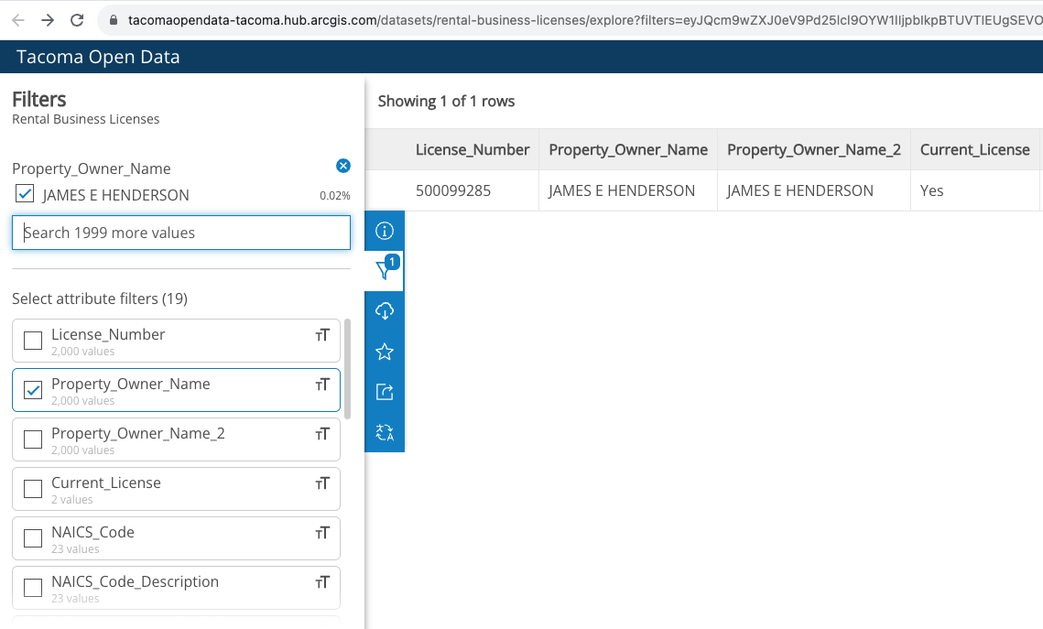Select license number cell 500099285
1043x629 pixels.
pyautogui.click(x=453, y=190)
